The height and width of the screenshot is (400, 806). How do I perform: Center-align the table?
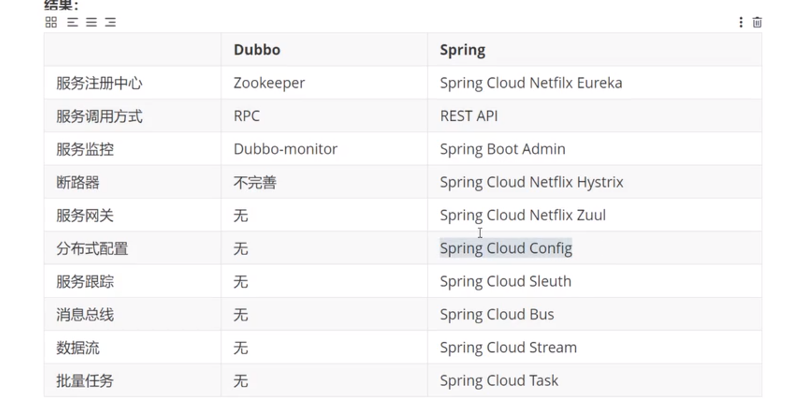(x=92, y=22)
